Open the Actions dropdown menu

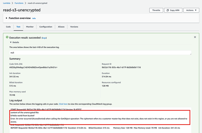(x=191, y=10)
